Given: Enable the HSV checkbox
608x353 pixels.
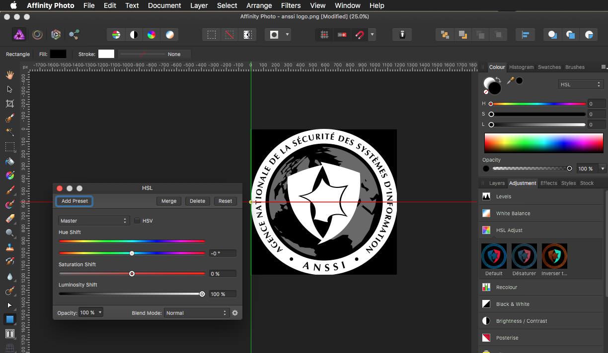Looking at the screenshot, I should 137,221.
